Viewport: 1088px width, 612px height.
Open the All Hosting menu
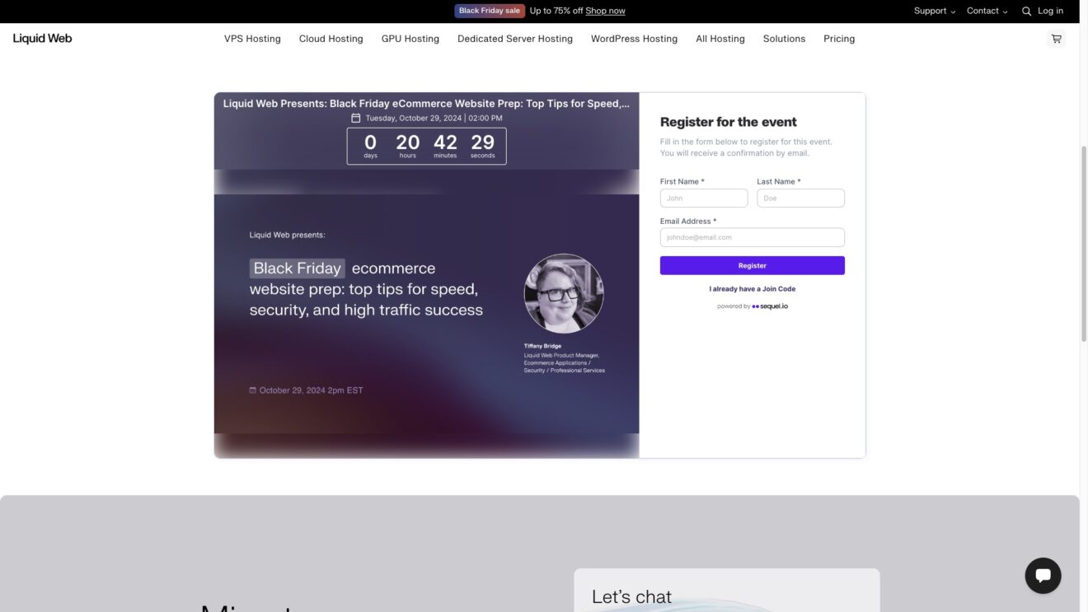pyautogui.click(x=720, y=39)
